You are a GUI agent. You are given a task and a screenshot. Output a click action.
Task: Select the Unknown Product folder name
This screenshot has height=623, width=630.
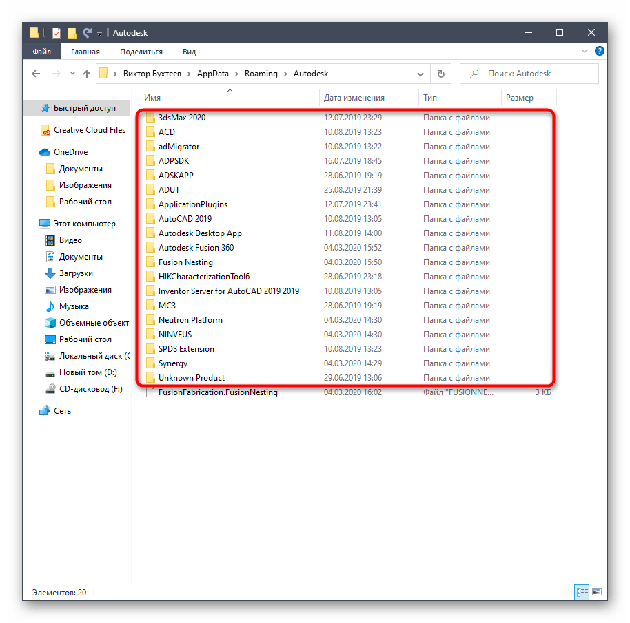click(191, 377)
